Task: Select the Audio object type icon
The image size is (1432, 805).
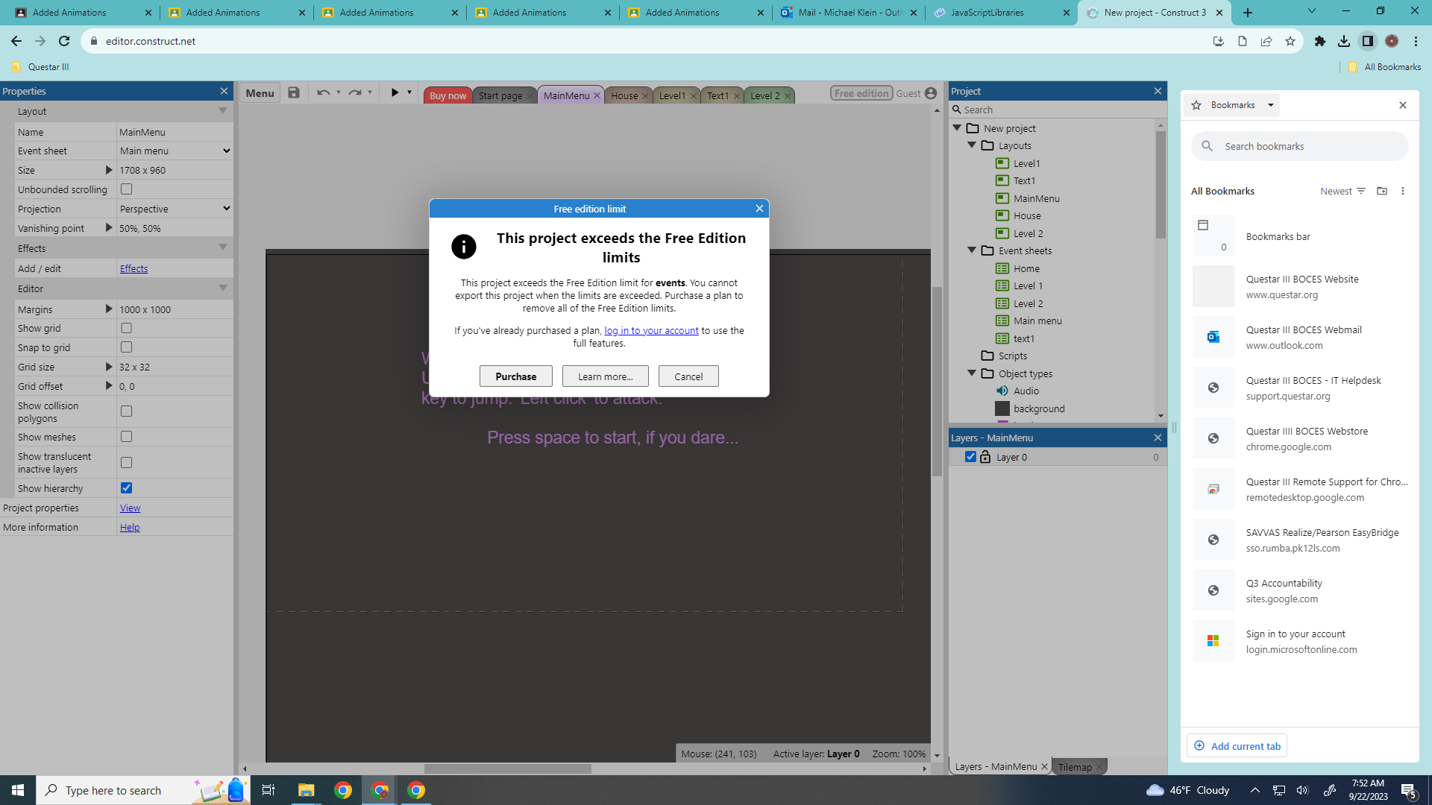Action: click(1002, 391)
